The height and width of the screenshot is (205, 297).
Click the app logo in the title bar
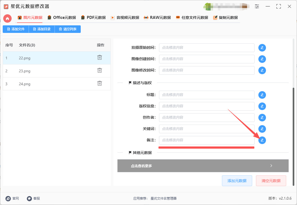(6, 7)
